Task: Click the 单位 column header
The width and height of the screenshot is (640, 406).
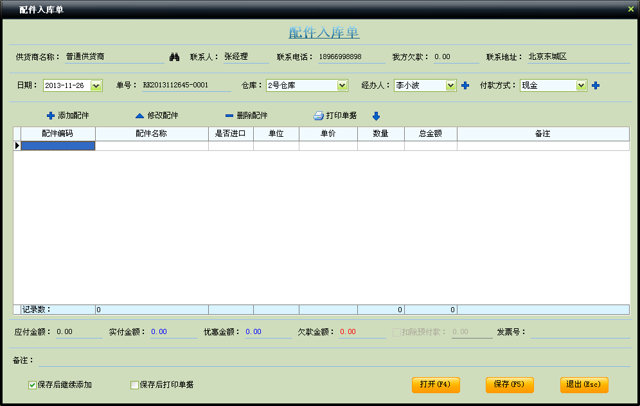Action: point(276,134)
